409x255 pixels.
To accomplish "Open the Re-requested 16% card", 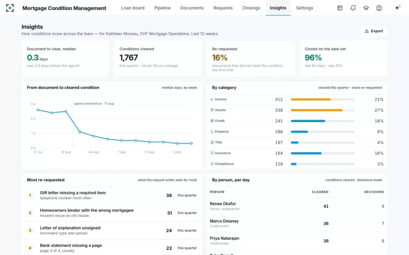I will [251, 59].
